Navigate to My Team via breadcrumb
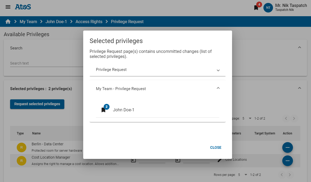The image size is (311, 182). point(28,21)
